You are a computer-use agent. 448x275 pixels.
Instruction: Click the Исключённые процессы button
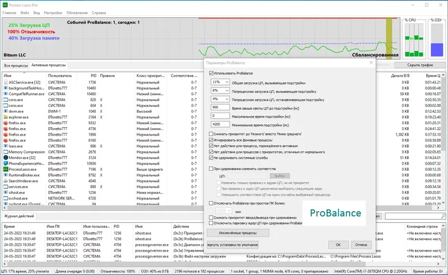coord(237,233)
